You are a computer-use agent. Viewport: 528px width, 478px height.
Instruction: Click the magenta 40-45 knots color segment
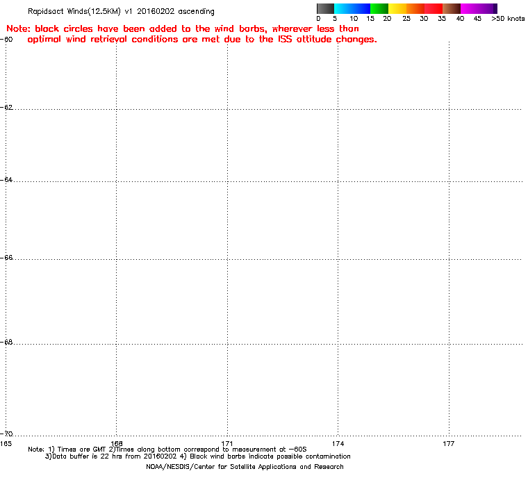click(470, 8)
